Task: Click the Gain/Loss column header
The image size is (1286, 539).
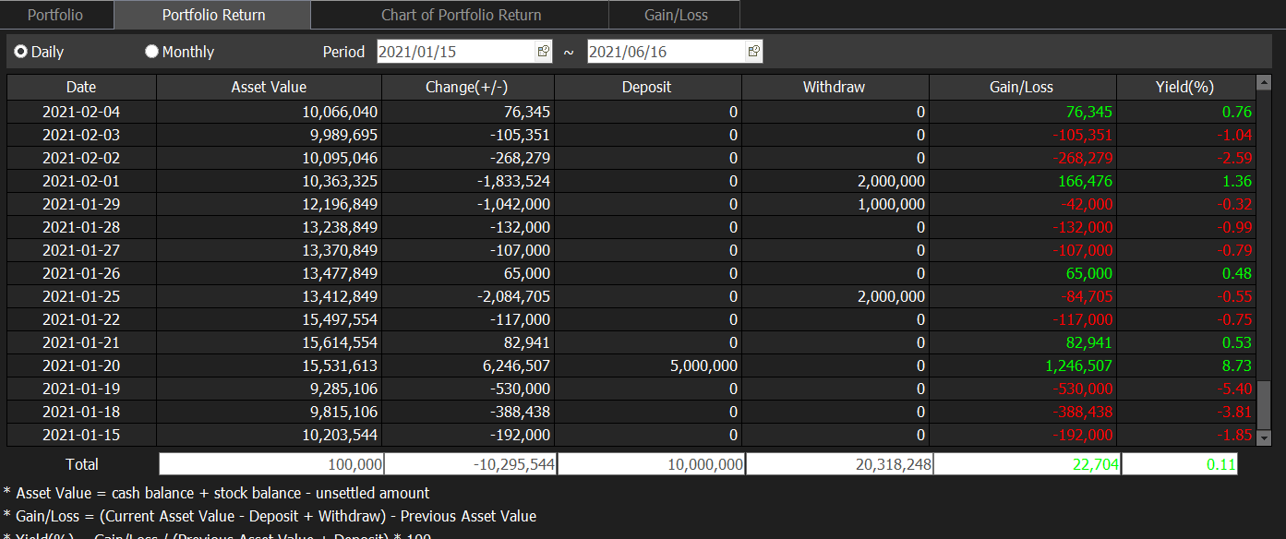Action: click(x=1022, y=87)
